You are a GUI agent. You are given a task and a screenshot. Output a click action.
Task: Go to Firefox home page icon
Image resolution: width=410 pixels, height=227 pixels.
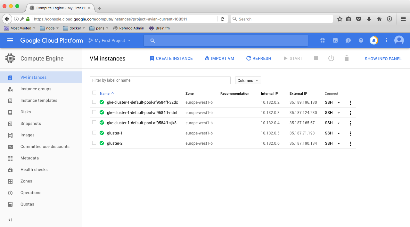coord(379,19)
